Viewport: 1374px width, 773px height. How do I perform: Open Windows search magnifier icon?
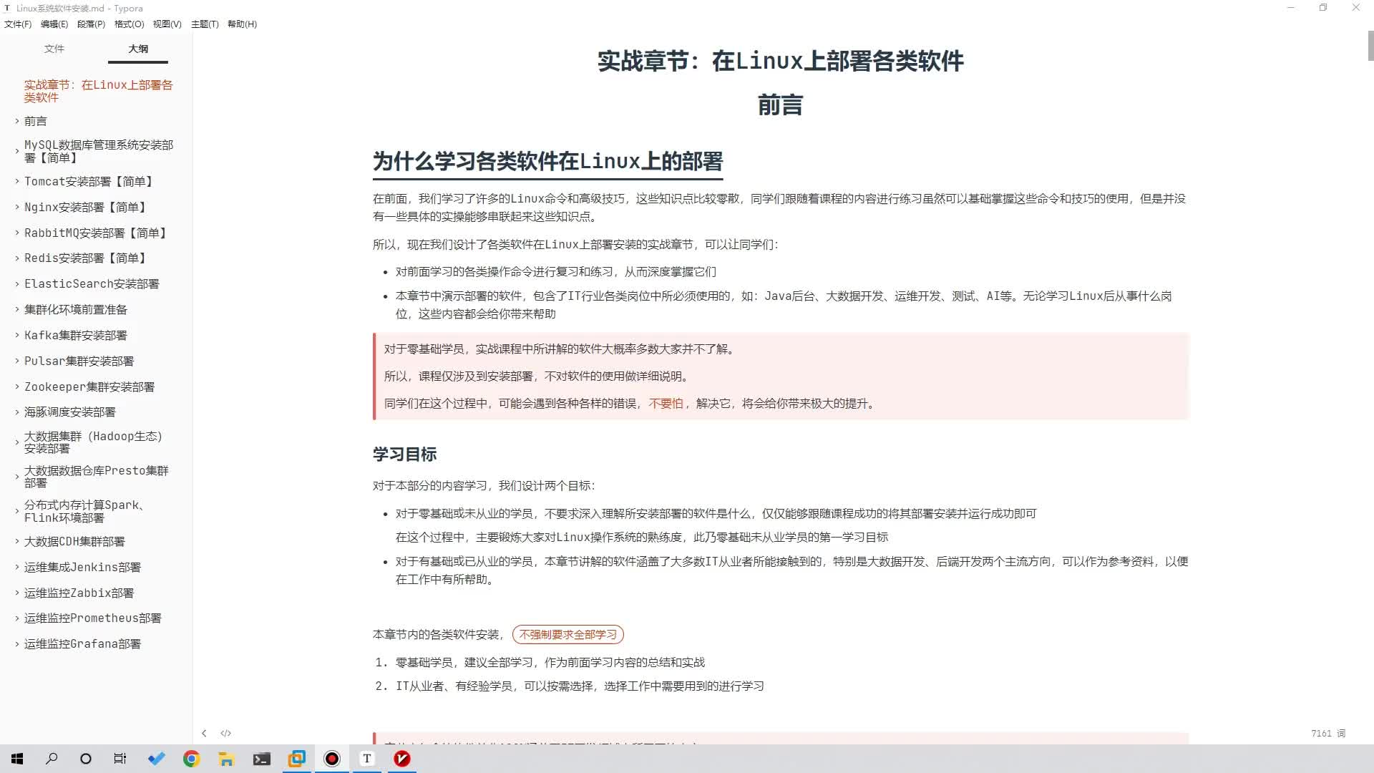(52, 759)
